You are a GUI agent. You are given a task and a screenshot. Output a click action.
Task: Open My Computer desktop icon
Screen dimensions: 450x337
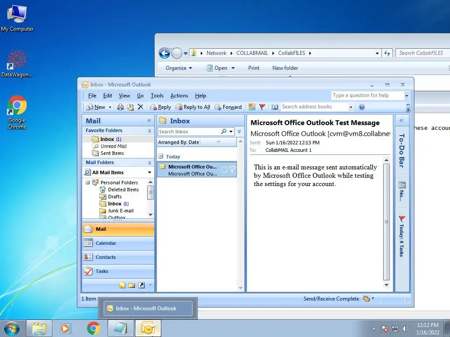(x=17, y=18)
